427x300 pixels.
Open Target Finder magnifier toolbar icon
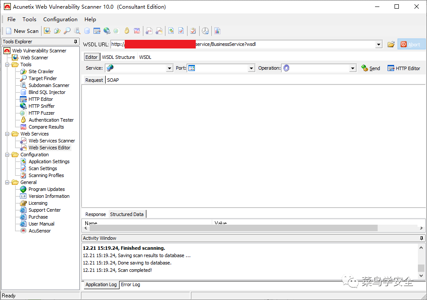point(67,31)
